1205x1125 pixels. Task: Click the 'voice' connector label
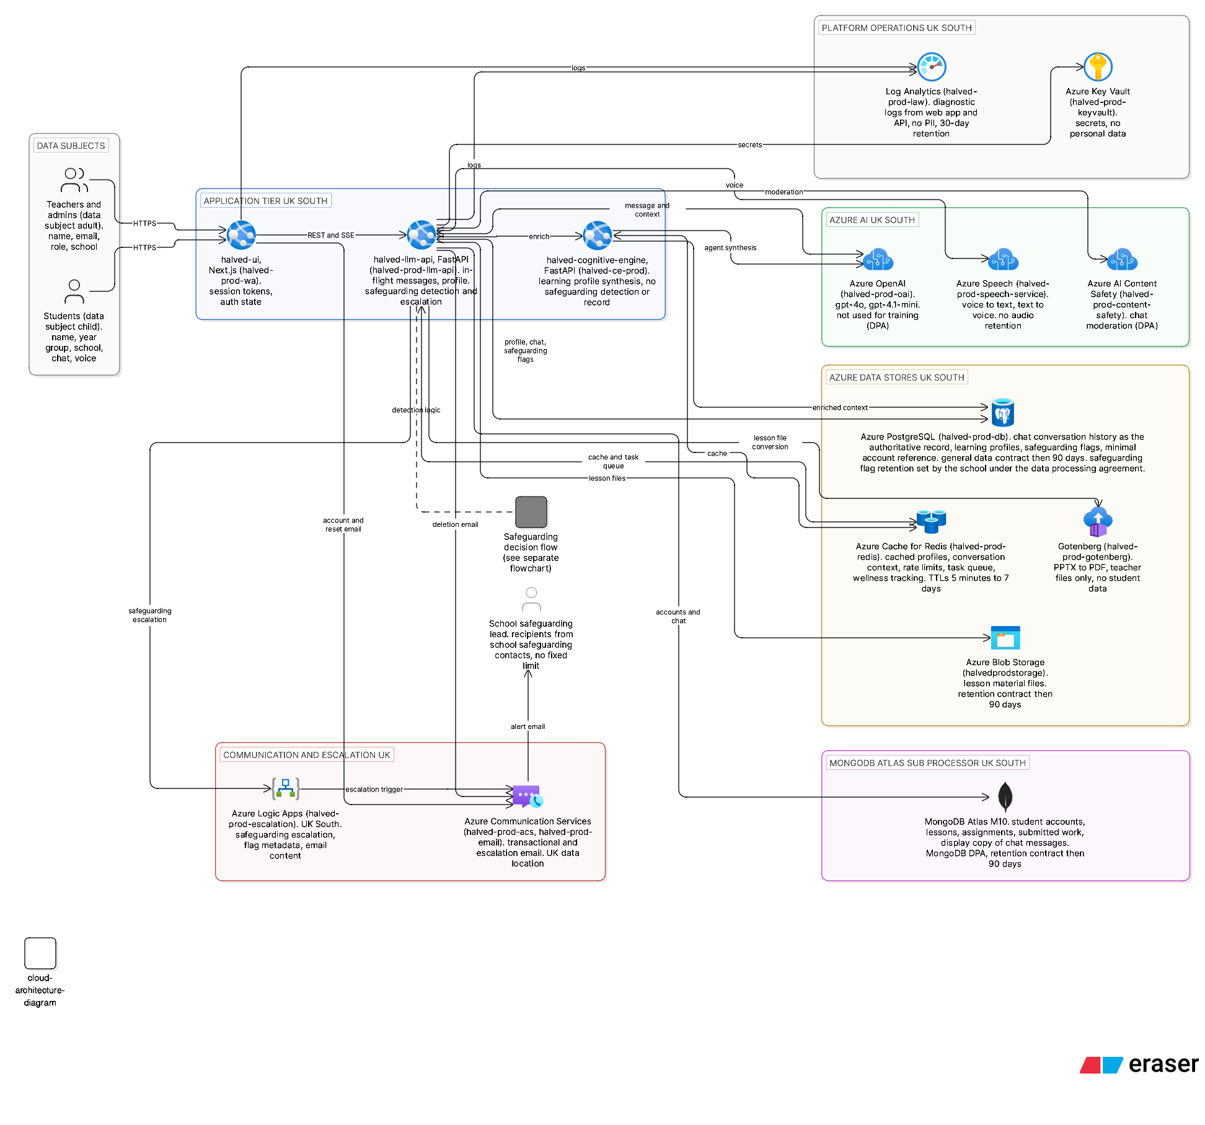(735, 185)
